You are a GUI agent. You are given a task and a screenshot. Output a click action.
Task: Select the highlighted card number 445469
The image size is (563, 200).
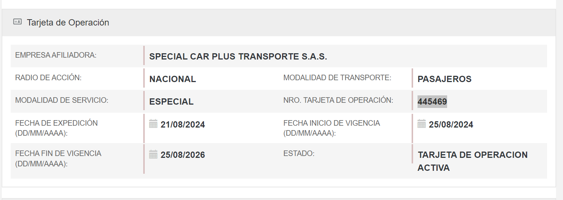(x=432, y=102)
